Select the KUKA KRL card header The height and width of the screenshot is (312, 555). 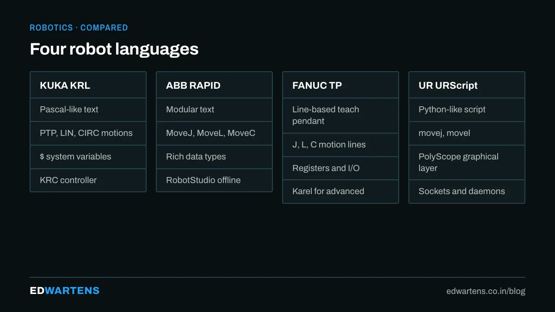point(88,85)
